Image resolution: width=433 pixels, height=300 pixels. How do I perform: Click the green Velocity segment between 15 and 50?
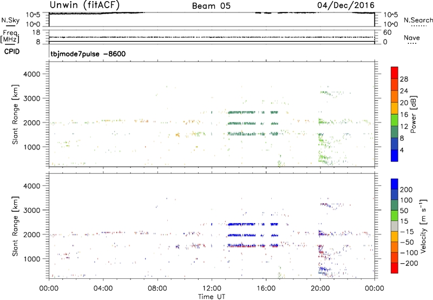395,216
